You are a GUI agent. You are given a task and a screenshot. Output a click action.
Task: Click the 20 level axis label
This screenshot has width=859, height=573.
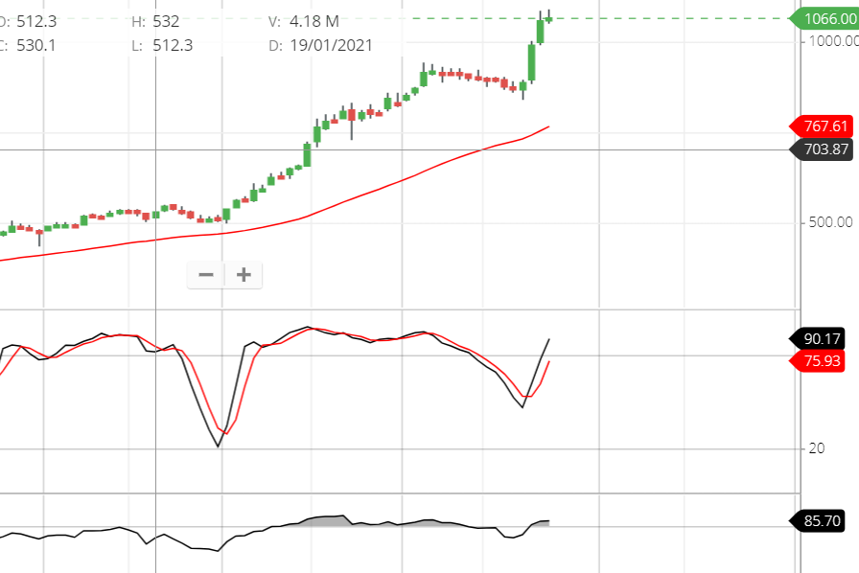coord(816,448)
